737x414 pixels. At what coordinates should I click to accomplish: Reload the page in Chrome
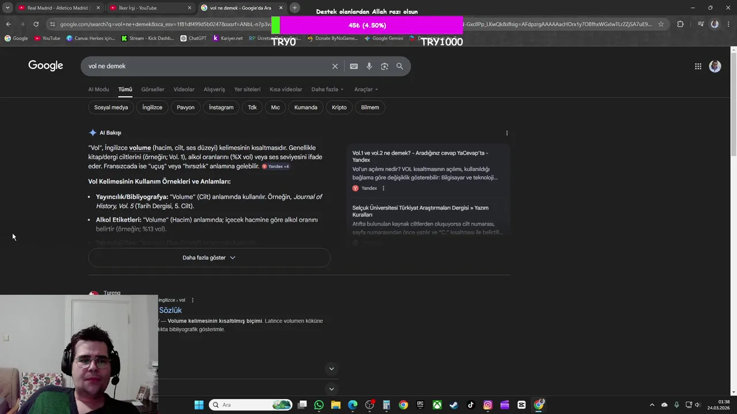[36, 24]
